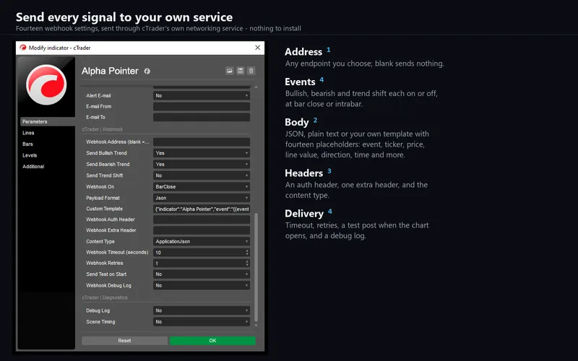Image resolution: width=578 pixels, height=361 pixels.
Task: Click the parameter list scroll down arrow
Action: (x=256, y=326)
